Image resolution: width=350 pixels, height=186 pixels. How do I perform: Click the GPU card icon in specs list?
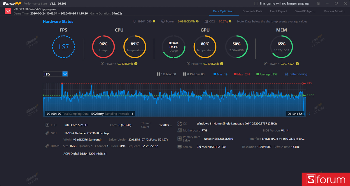click(x=47, y=133)
